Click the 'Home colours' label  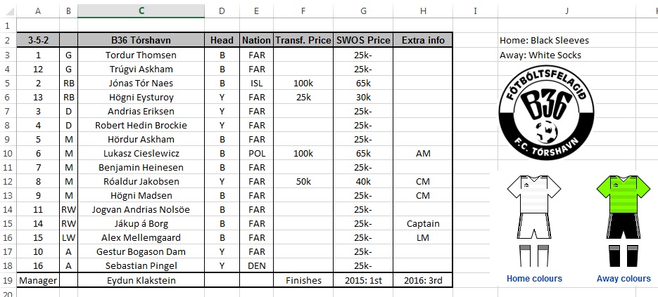[534, 279]
